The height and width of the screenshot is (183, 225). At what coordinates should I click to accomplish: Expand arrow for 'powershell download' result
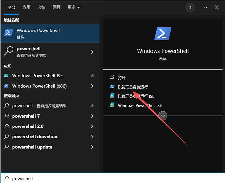pos(92,137)
